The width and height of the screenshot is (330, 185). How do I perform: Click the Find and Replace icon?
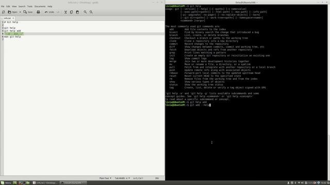coord(91,12)
